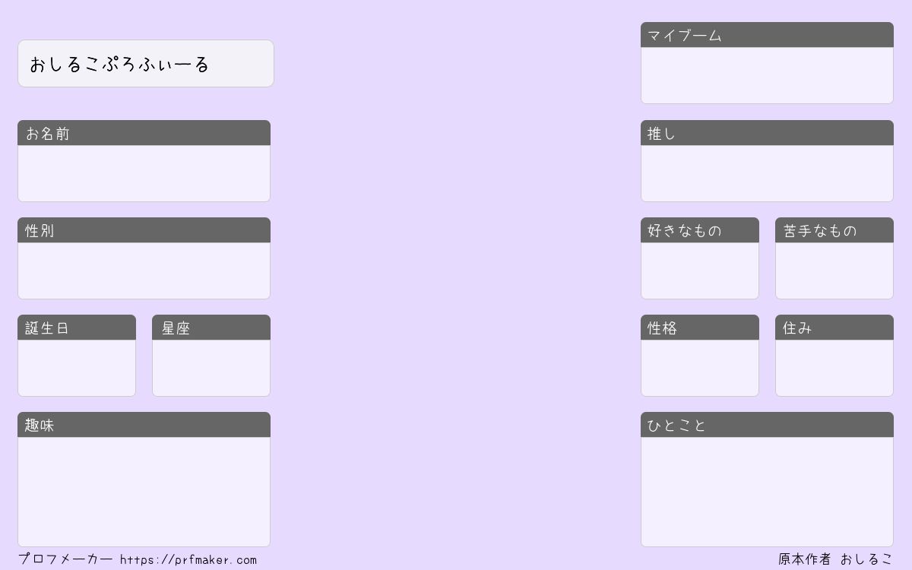Image resolution: width=912 pixels, height=570 pixels.
Task: Click the お名前 input area
Action: 144,173
